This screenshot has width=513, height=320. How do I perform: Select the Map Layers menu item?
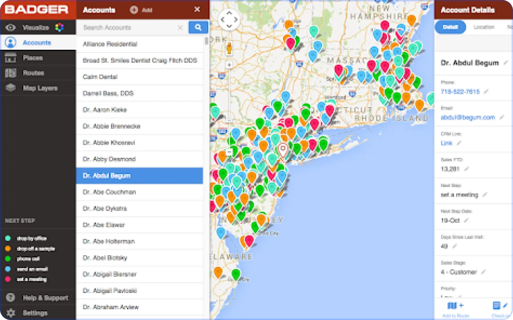point(38,88)
